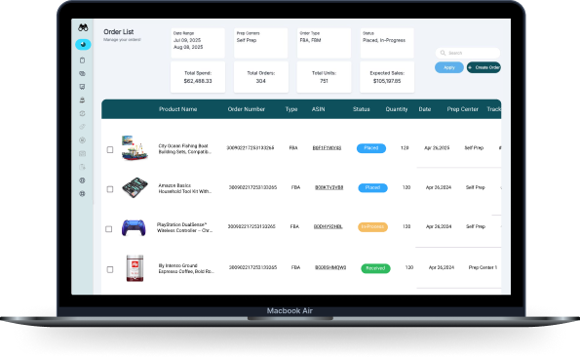Sort by Quantity column header

click(397, 109)
